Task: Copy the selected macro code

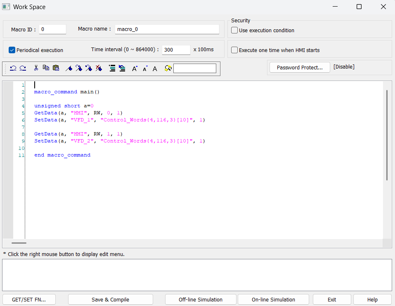Action: click(46, 68)
